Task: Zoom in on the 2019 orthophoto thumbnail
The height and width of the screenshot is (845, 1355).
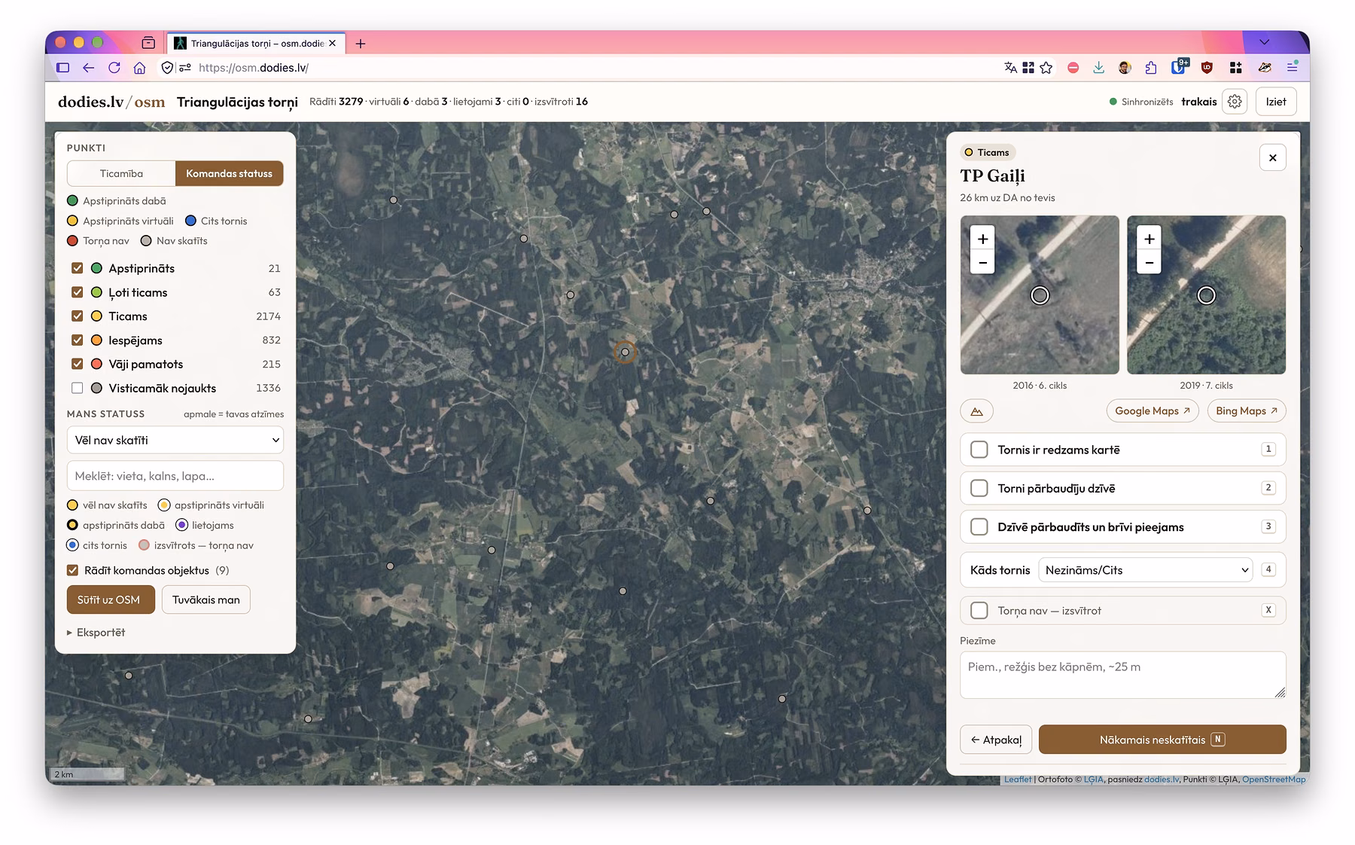Action: tap(1149, 239)
